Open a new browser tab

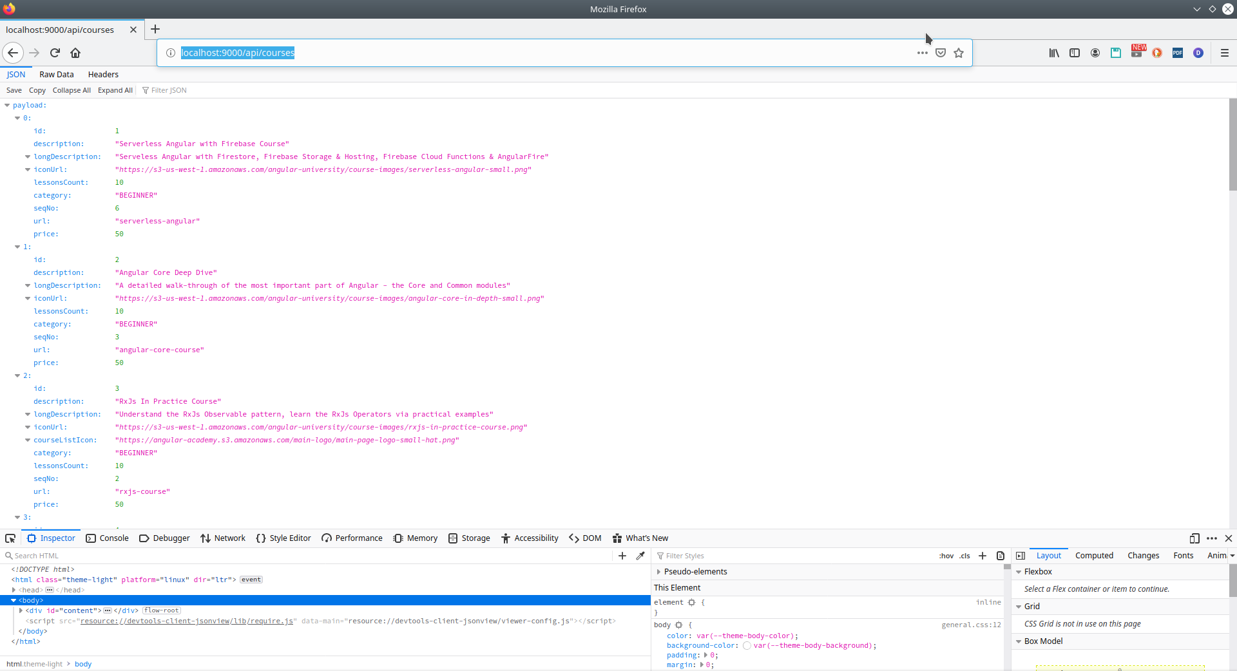coord(155,29)
